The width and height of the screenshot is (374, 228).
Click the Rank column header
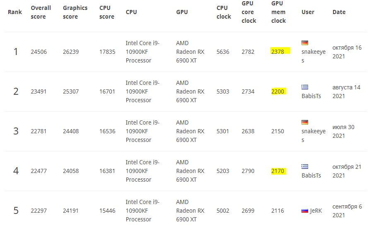(x=15, y=12)
